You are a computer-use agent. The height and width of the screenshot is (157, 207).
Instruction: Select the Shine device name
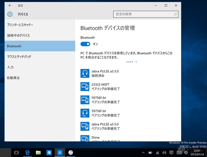pyautogui.click(x=96, y=137)
